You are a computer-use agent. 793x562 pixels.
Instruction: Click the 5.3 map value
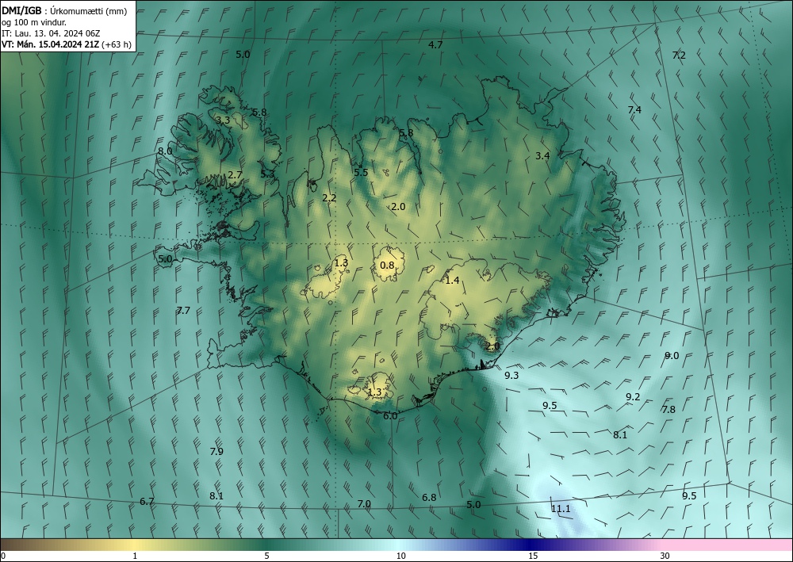pyautogui.click(x=267, y=174)
